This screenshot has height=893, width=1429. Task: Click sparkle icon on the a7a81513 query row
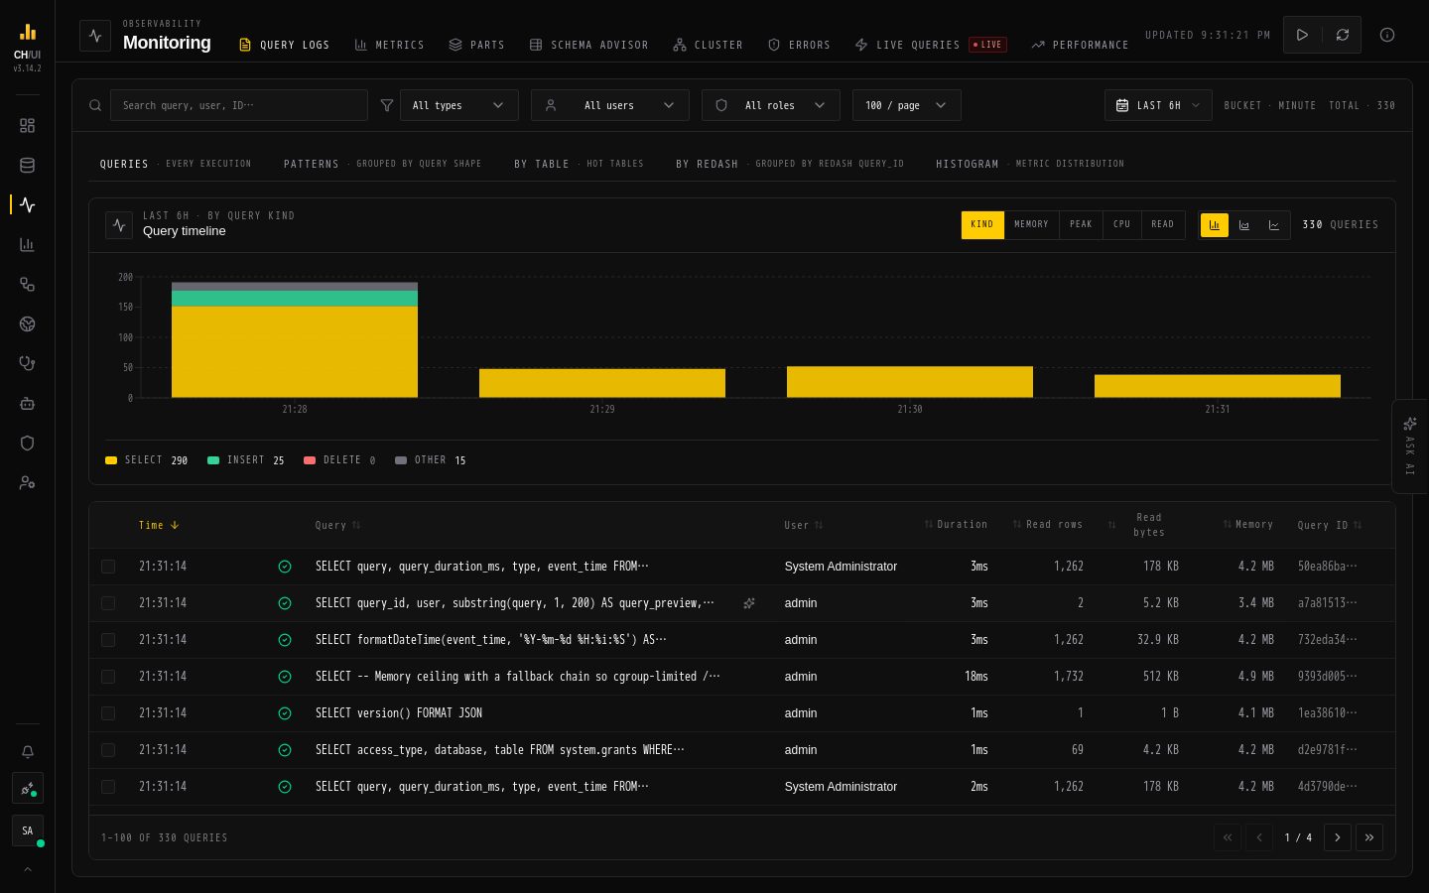point(749,603)
